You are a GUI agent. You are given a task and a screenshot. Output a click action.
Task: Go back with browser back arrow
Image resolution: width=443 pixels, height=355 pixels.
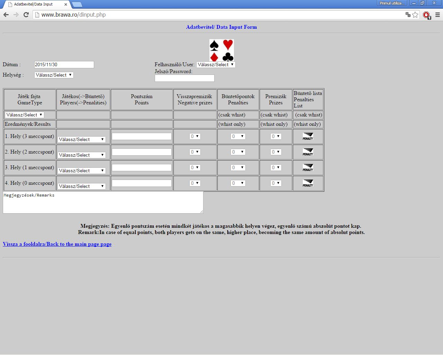click(6, 15)
